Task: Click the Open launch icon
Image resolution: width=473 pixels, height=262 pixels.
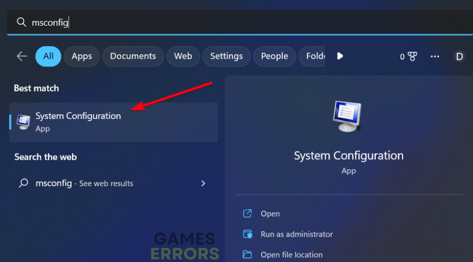Action: (x=248, y=214)
